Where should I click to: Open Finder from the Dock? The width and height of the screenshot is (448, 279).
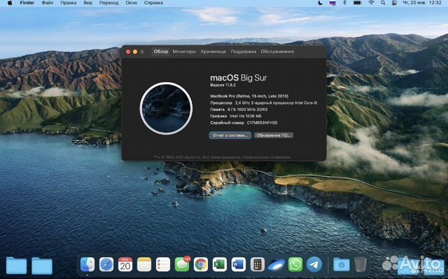(88, 265)
